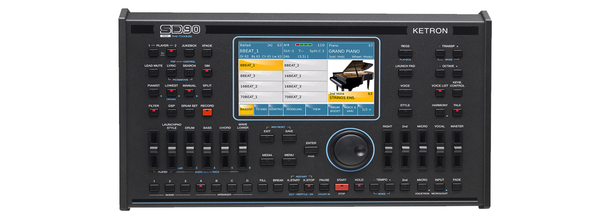The width and height of the screenshot is (606, 223).
Task: Open the Drum Set button
Action: 189,112
